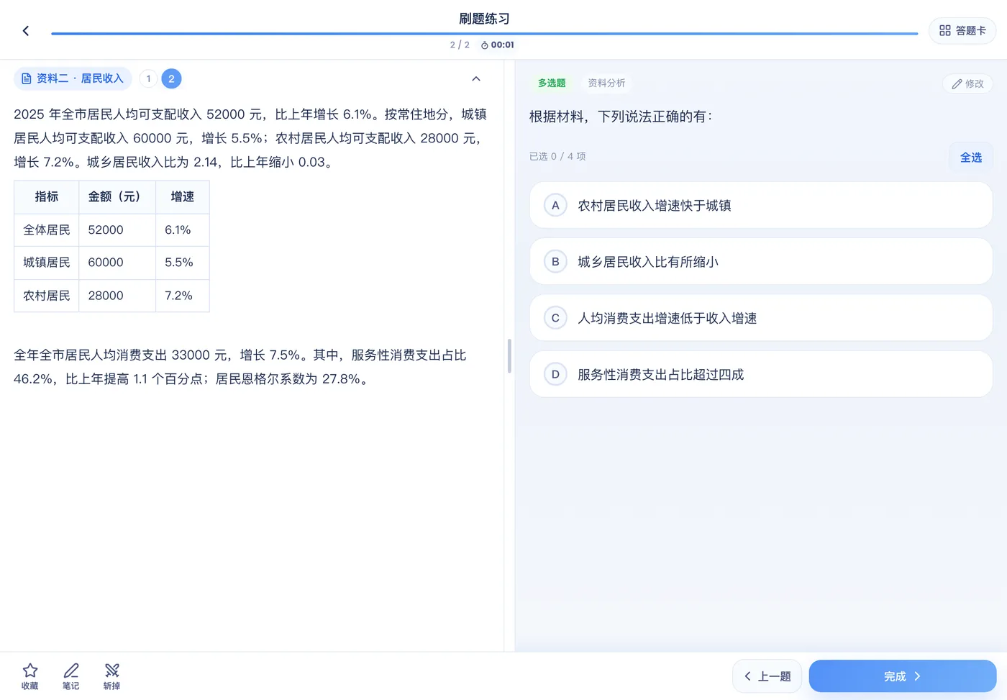Open the 答题卡 answer sheet
Screen dimensions: 1007x700
coord(962,31)
